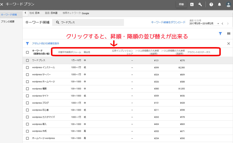The height and width of the screenshot is (143, 233).
Task: Click the 検索ネットワーク: Google setting
Action: 76,13
